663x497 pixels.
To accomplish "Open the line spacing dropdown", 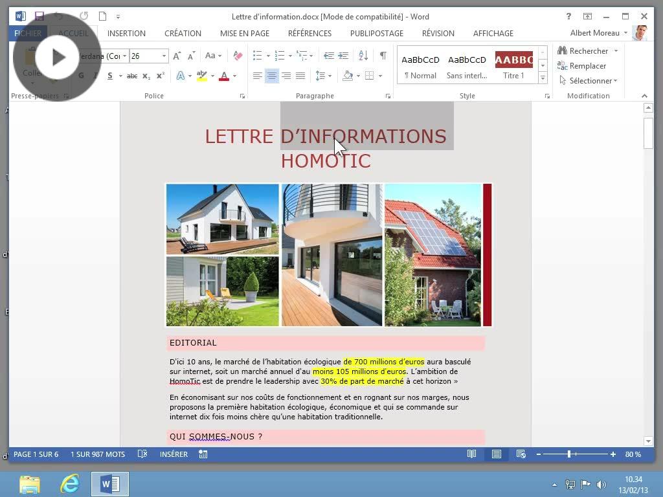I will point(324,76).
